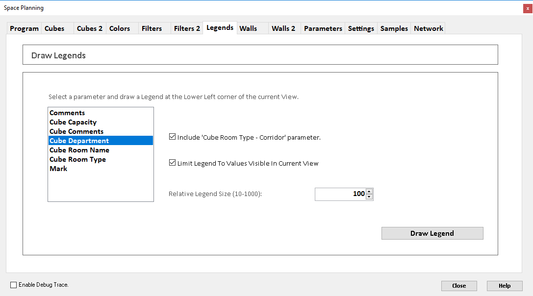
Task: Increase legend size with up spinner arrow
Action: pyautogui.click(x=369, y=192)
